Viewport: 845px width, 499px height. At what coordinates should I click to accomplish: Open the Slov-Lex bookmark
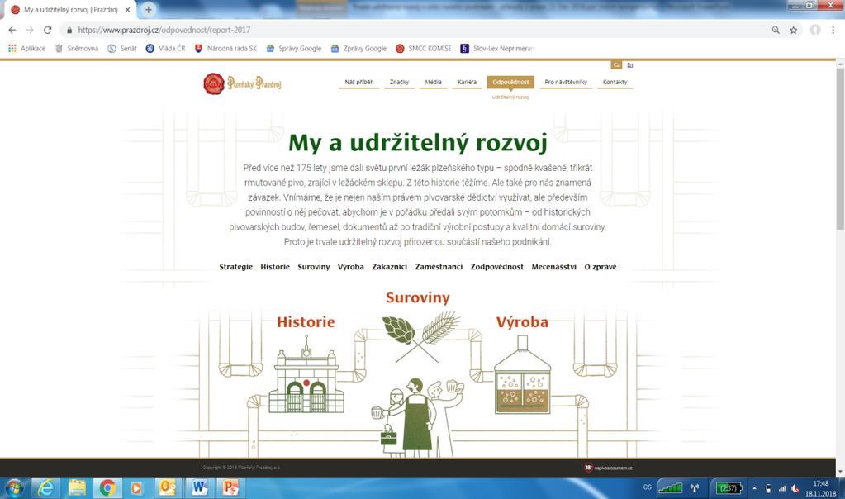click(497, 49)
